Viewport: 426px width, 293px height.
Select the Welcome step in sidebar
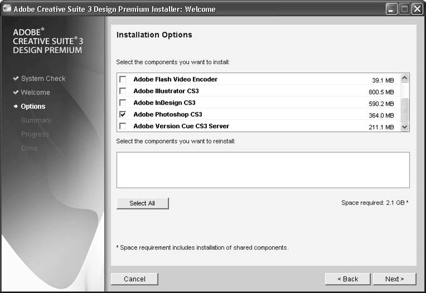(x=35, y=92)
